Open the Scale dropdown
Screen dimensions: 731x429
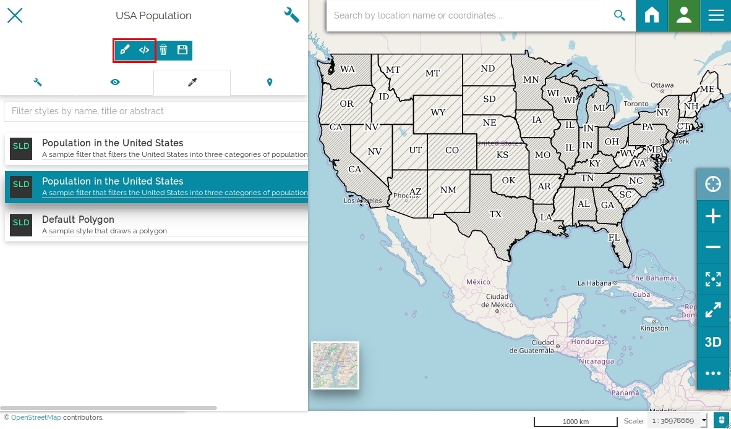tap(677, 420)
